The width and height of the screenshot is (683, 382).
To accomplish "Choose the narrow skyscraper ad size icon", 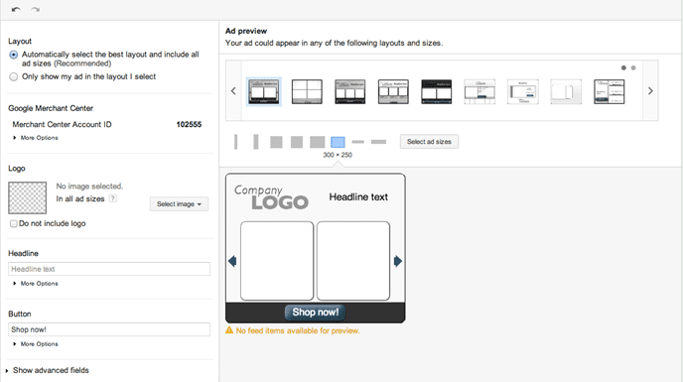I will tap(235, 142).
